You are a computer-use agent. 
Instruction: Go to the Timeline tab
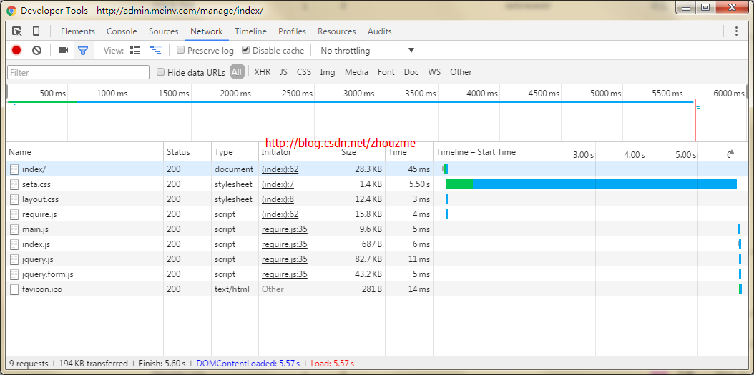250,31
